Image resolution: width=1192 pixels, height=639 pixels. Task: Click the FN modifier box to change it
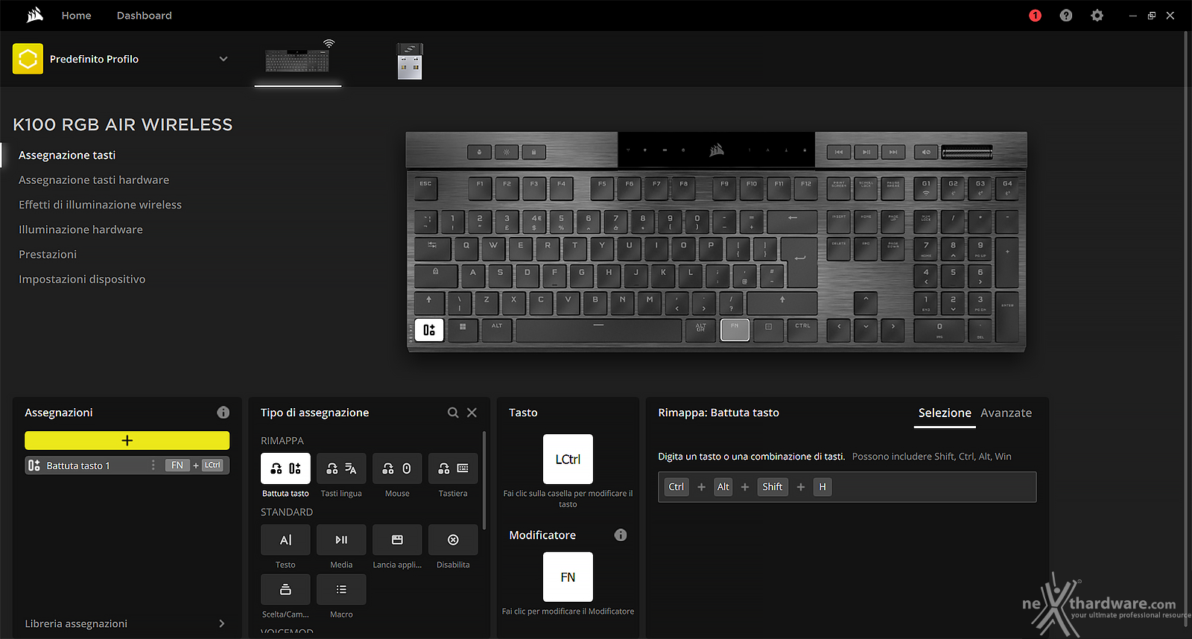click(x=568, y=577)
